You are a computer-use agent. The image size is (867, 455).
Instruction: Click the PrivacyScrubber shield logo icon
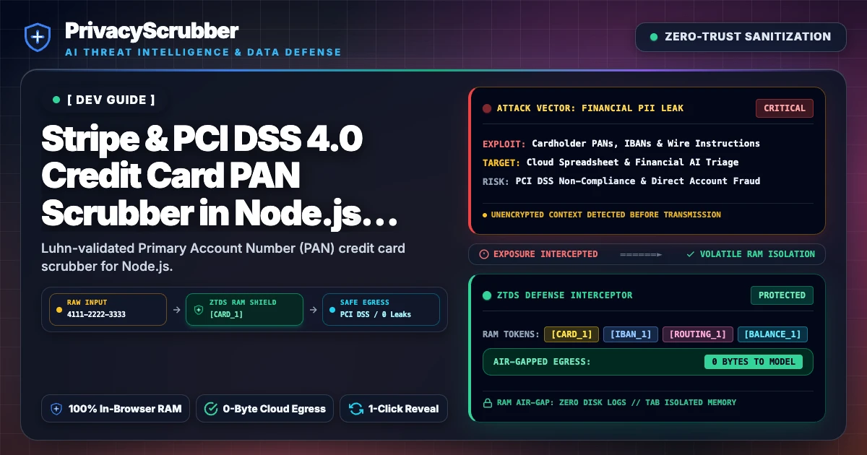[37, 37]
